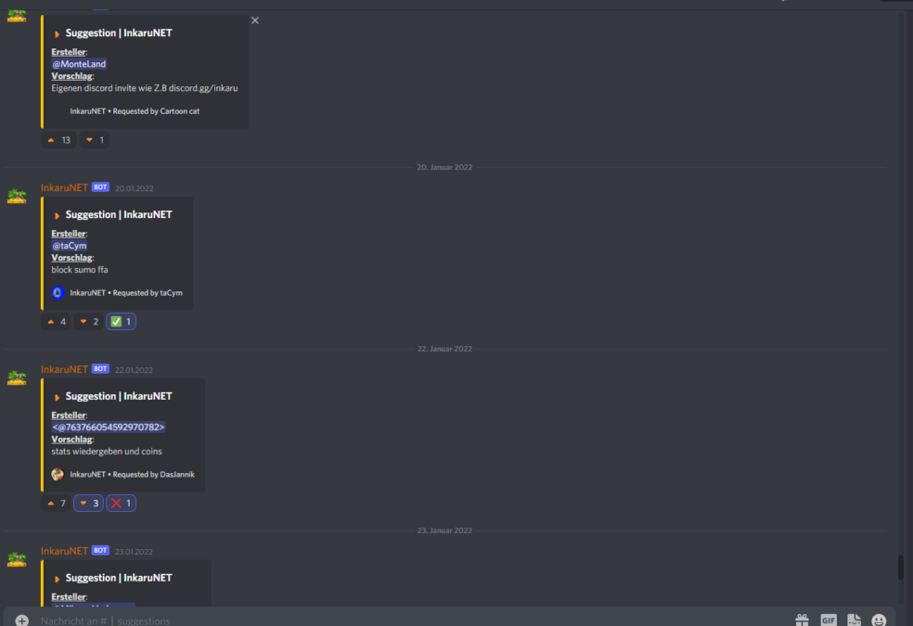Image resolution: width=913 pixels, height=626 pixels.
Task: Click the plus attachment icon in message bar
Action: (x=22, y=620)
